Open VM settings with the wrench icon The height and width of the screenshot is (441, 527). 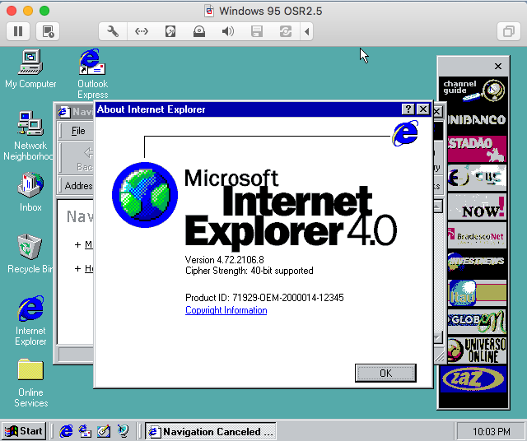pos(113,31)
